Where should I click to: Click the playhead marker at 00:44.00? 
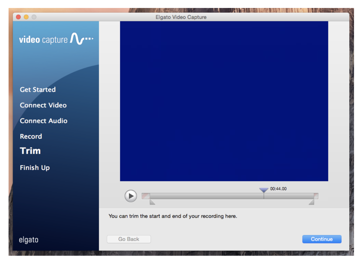264,190
